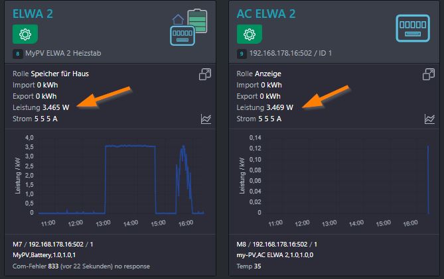Click the meter device icon on AC ELWA 2
Viewport: 444px width, 279px height.
(x=413, y=28)
